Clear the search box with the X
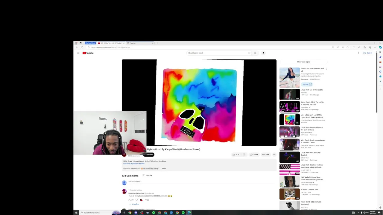This screenshot has height=215, width=383. 249,53
